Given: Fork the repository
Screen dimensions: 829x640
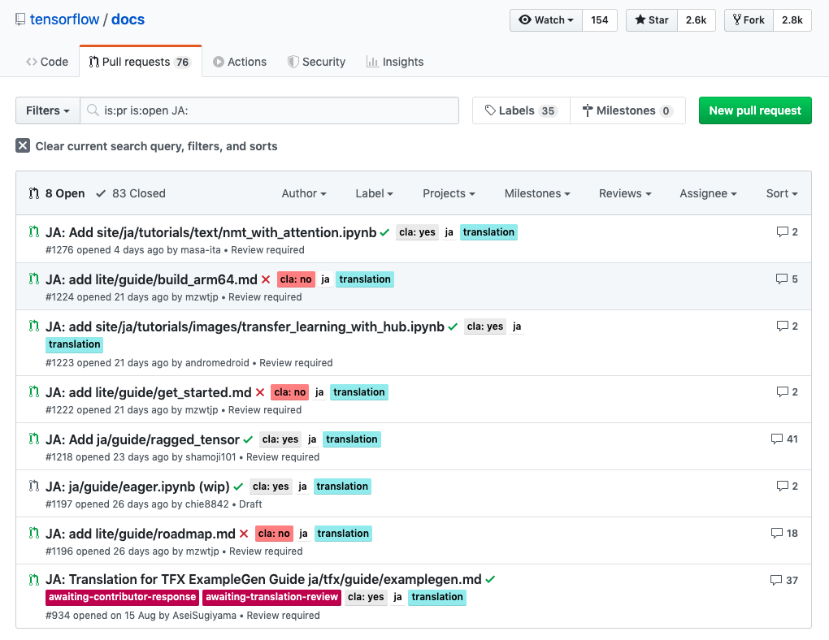Looking at the screenshot, I should 749,20.
